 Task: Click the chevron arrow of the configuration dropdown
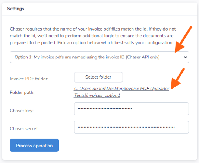point(186,57)
